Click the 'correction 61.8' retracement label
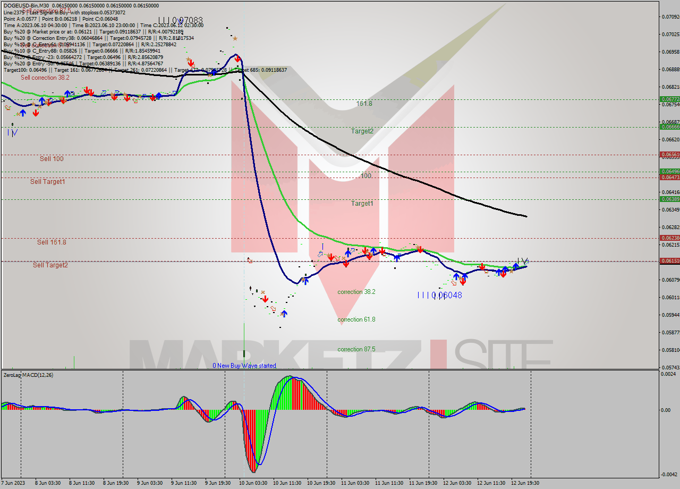The height and width of the screenshot is (489, 680). (x=356, y=319)
